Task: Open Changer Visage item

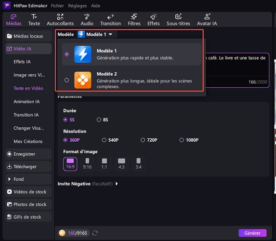Action: (29, 128)
